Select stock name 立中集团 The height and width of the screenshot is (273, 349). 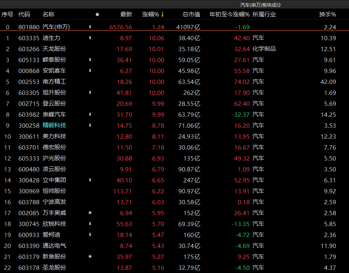[54, 180]
